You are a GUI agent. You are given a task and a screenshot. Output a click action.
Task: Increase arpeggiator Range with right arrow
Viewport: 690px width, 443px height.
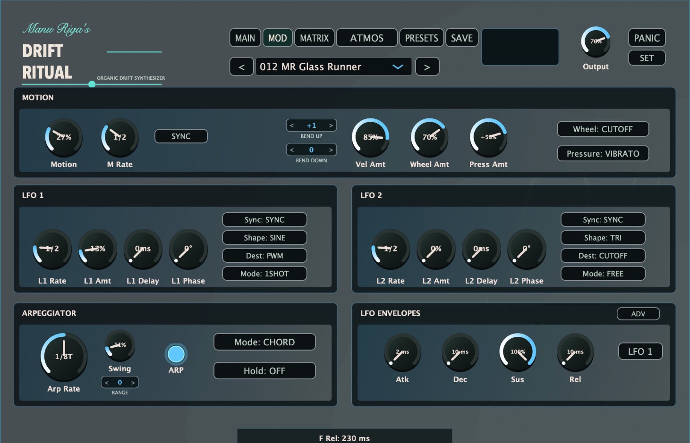coord(133,383)
